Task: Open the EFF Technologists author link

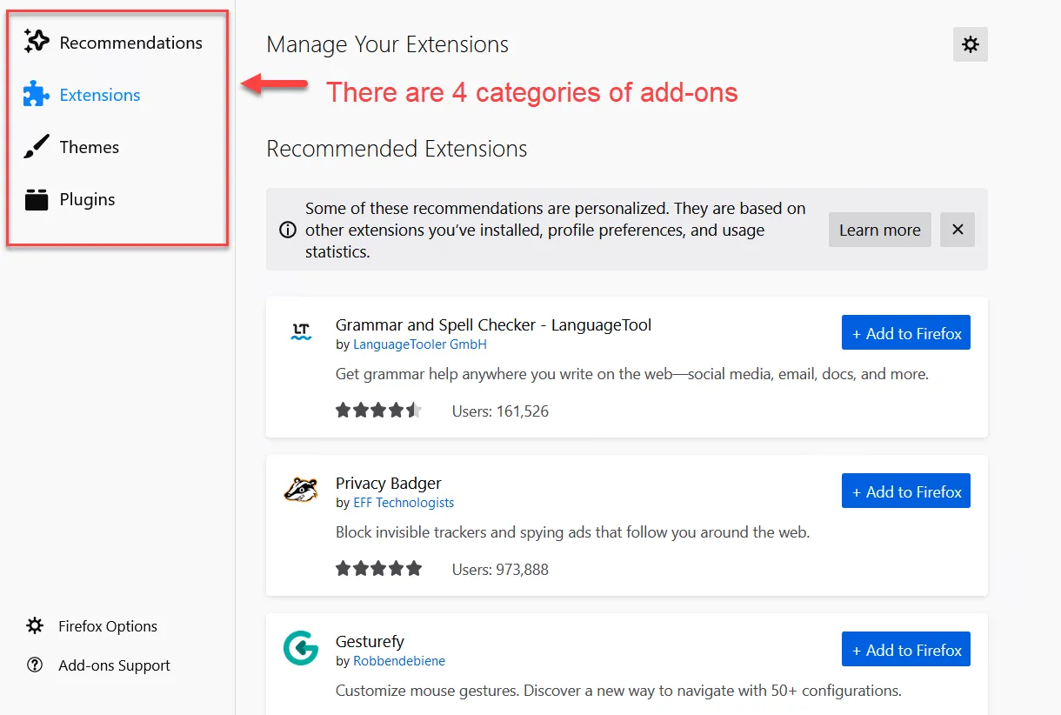Action: 404,503
